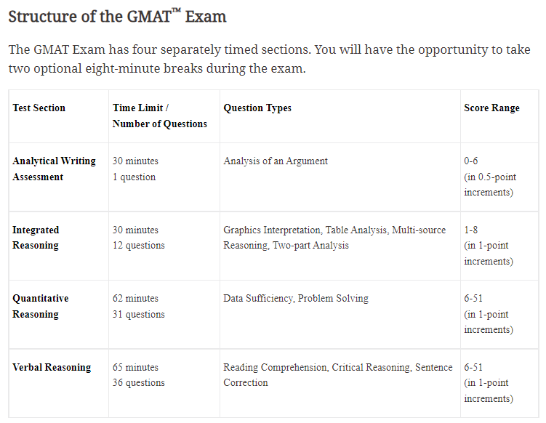Click the 'Structure of the GMAT Exam' heading
This screenshot has height=423, width=546.
(x=117, y=17)
